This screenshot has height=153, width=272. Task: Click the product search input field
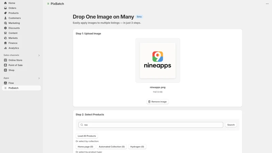[x=151, y=125]
